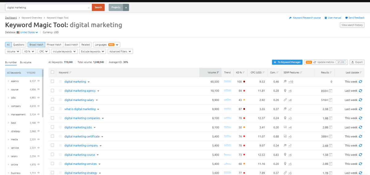This screenshot has width=370, height=175.
Task: Click the SERP feature icon for digital marketing agency
Action: pos(285,91)
